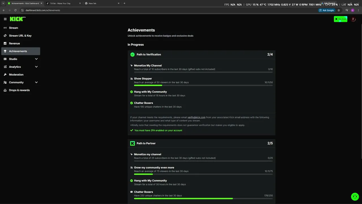
Task: Expand the Analytics submenu
Action: (x=36, y=67)
